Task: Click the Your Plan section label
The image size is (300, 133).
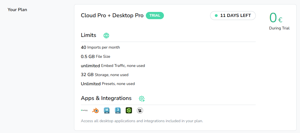Action: [17, 9]
